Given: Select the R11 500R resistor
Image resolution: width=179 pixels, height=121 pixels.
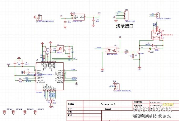Looking at the screenshot, I should (x=156, y=49).
